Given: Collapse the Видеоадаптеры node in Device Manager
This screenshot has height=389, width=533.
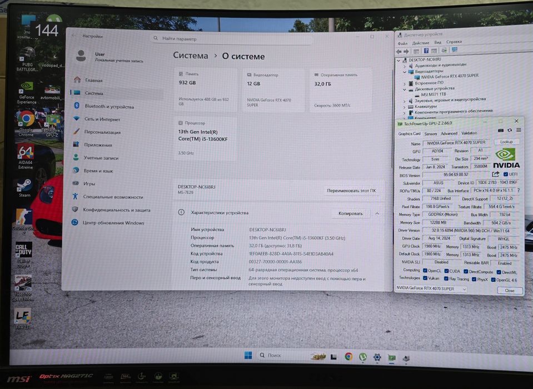Looking at the screenshot, I should point(405,72).
